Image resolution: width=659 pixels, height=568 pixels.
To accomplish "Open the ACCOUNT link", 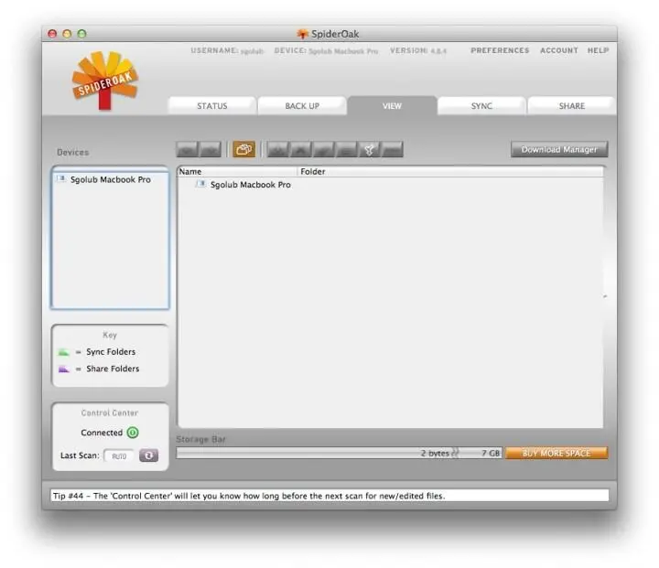I will click(x=558, y=51).
